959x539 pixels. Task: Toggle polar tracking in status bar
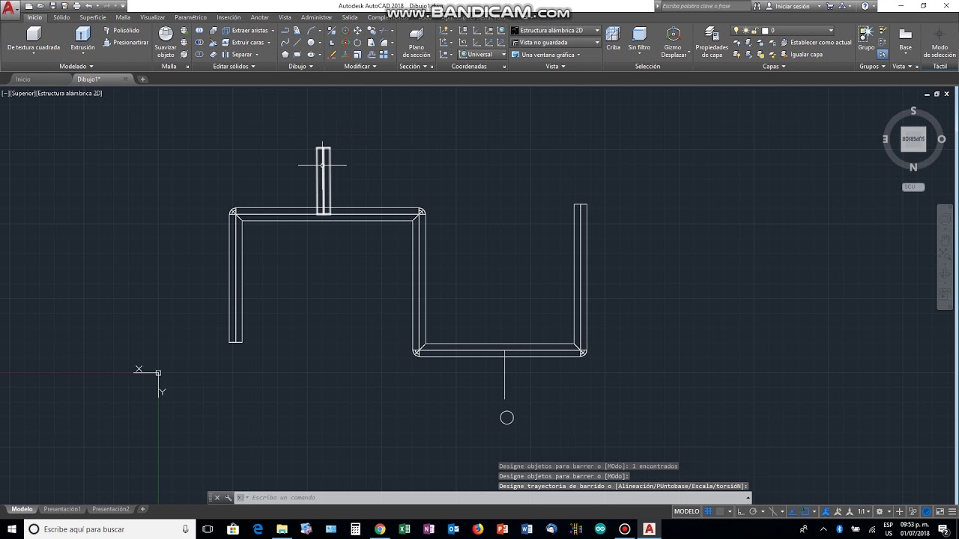click(x=752, y=511)
